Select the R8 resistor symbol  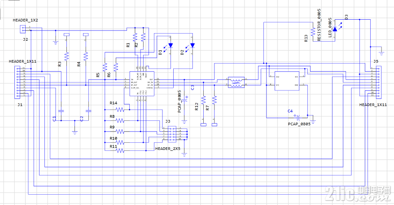coord(120,120)
